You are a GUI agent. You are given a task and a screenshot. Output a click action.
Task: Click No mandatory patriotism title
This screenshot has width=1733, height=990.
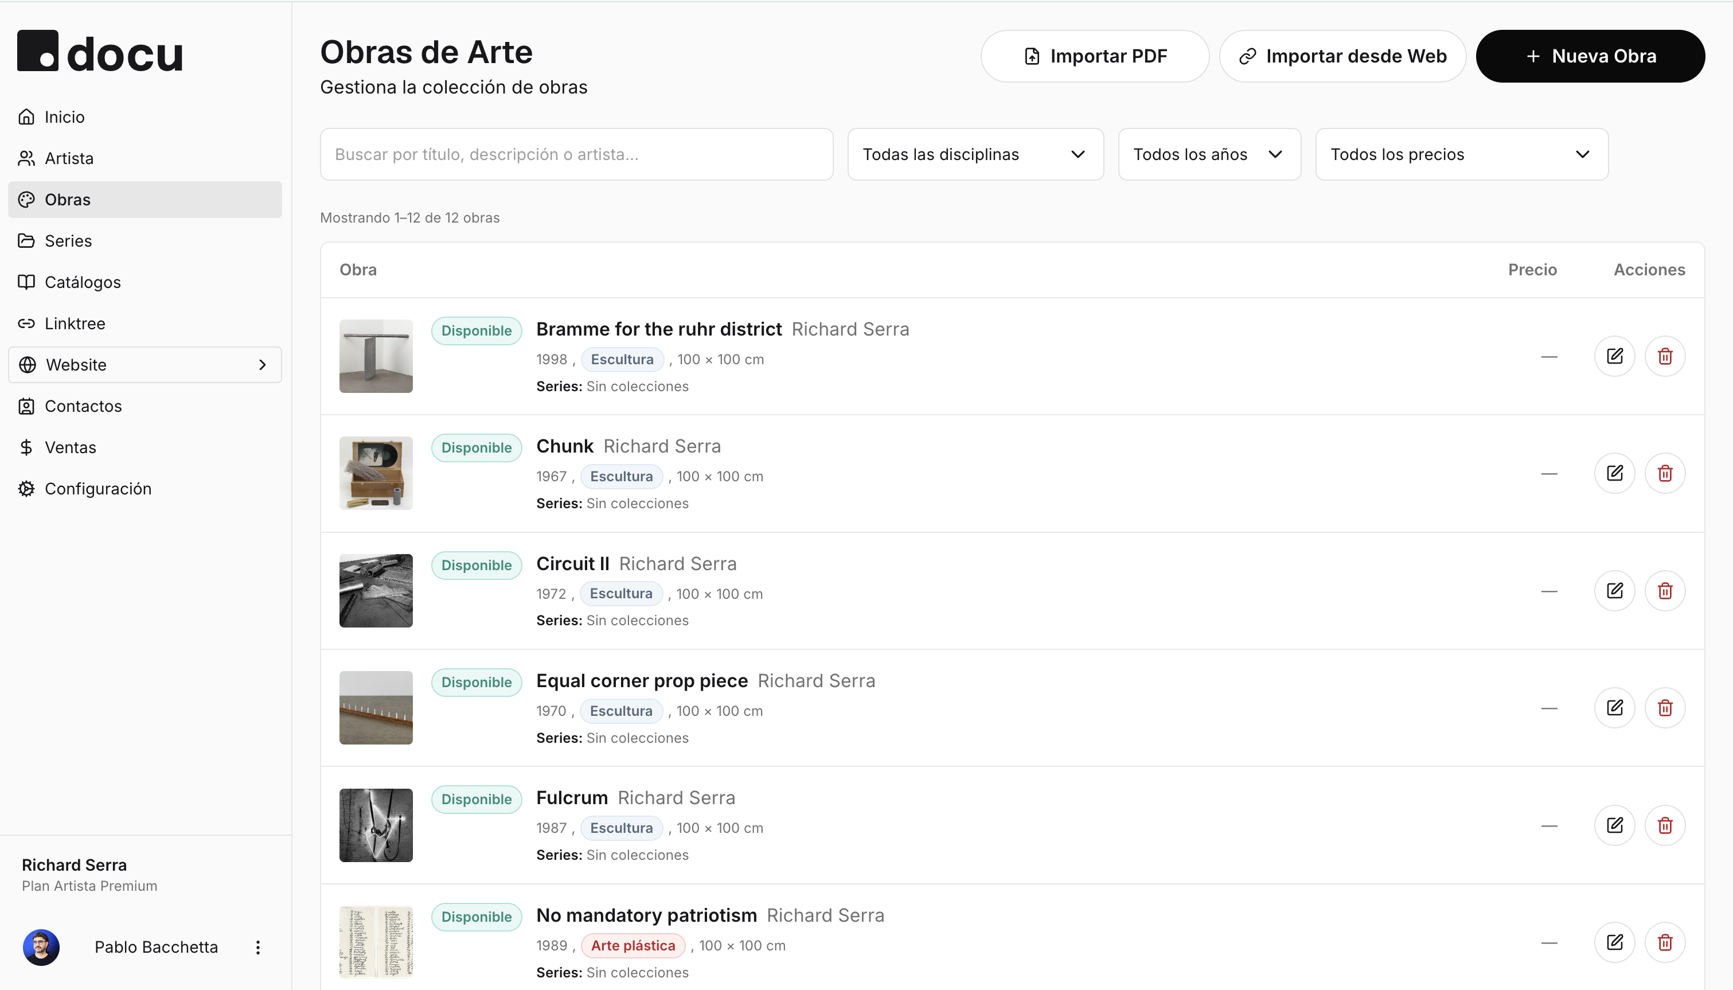(x=646, y=915)
